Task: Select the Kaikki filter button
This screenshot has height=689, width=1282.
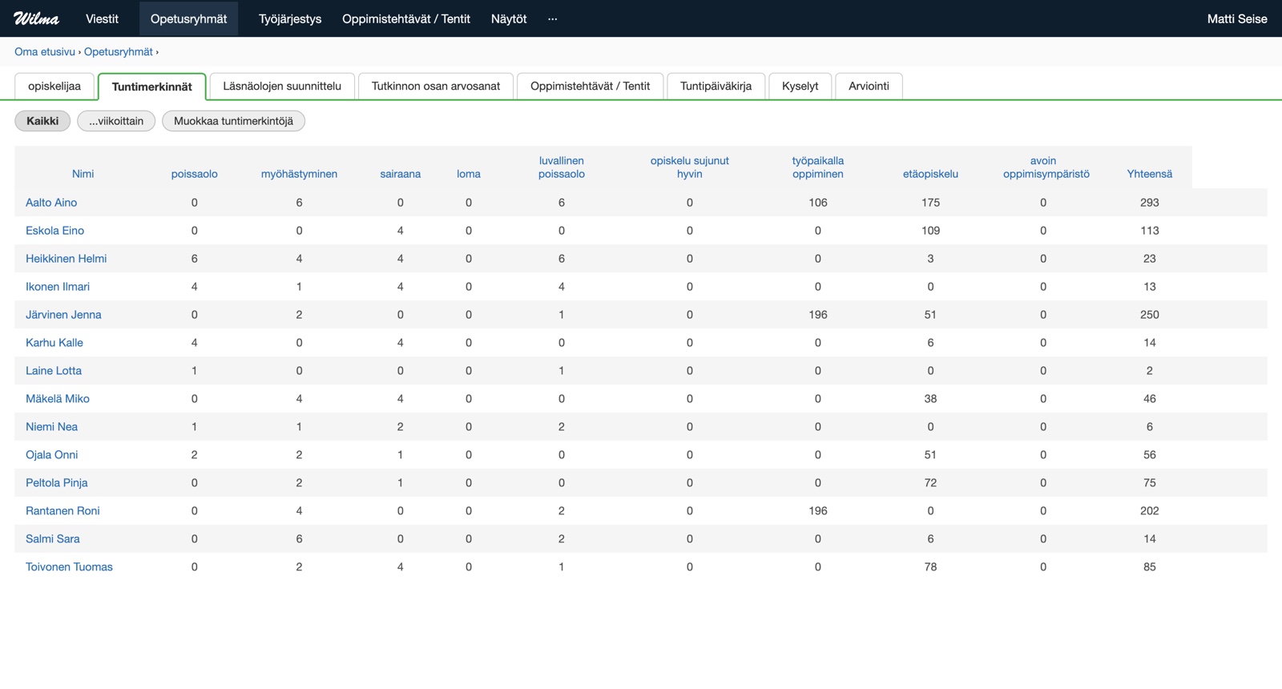Action: point(42,121)
